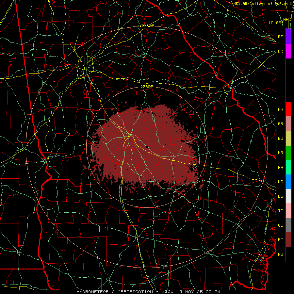The image size is (294, 294).
Task: Click the white DS legend color swatch
Action: pyautogui.click(x=288, y=196)
